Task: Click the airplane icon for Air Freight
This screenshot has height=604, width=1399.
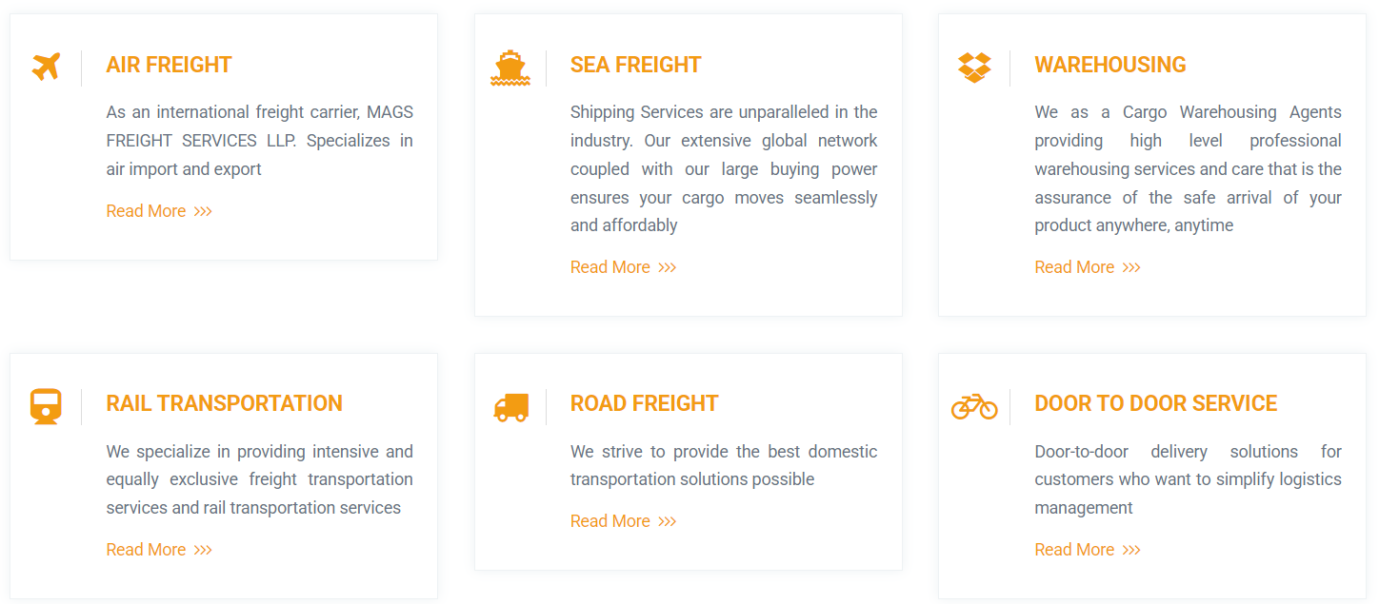Action: point(46,68)
